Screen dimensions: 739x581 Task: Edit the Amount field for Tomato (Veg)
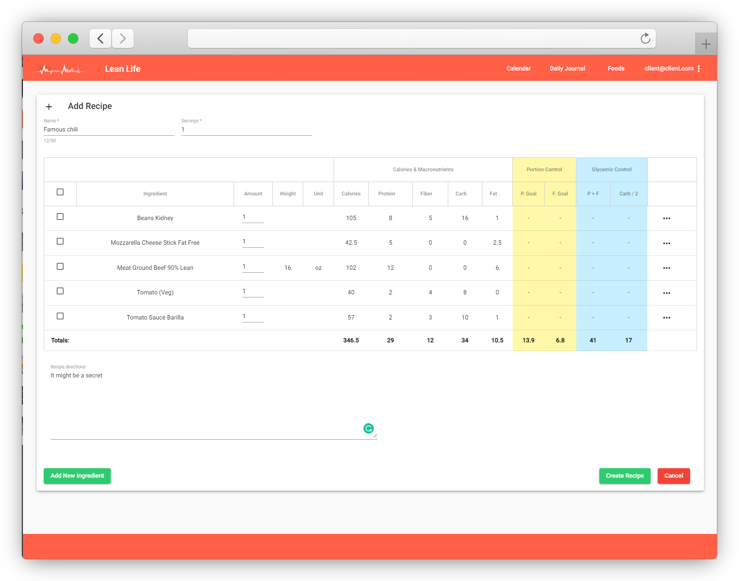(253, 292)
